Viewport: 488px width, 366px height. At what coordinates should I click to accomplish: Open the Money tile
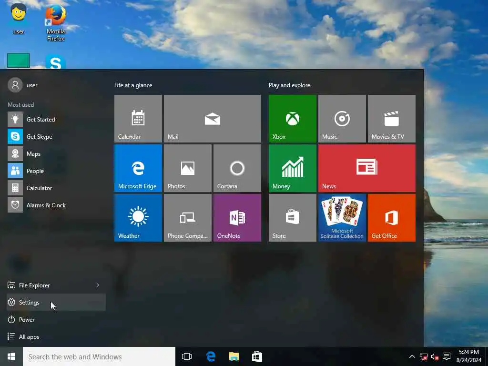pyautogui.click(x=292, y=168)
